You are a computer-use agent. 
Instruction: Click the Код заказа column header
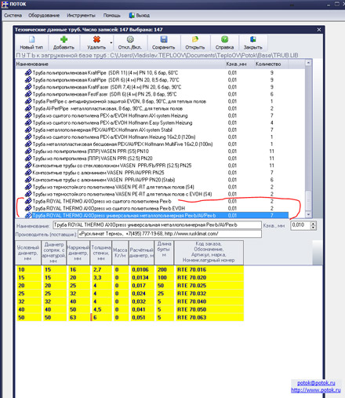point(209,253)
